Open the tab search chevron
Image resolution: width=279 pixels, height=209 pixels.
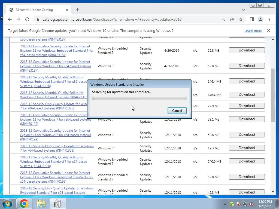pyautogui.click(x=243, y=10)
